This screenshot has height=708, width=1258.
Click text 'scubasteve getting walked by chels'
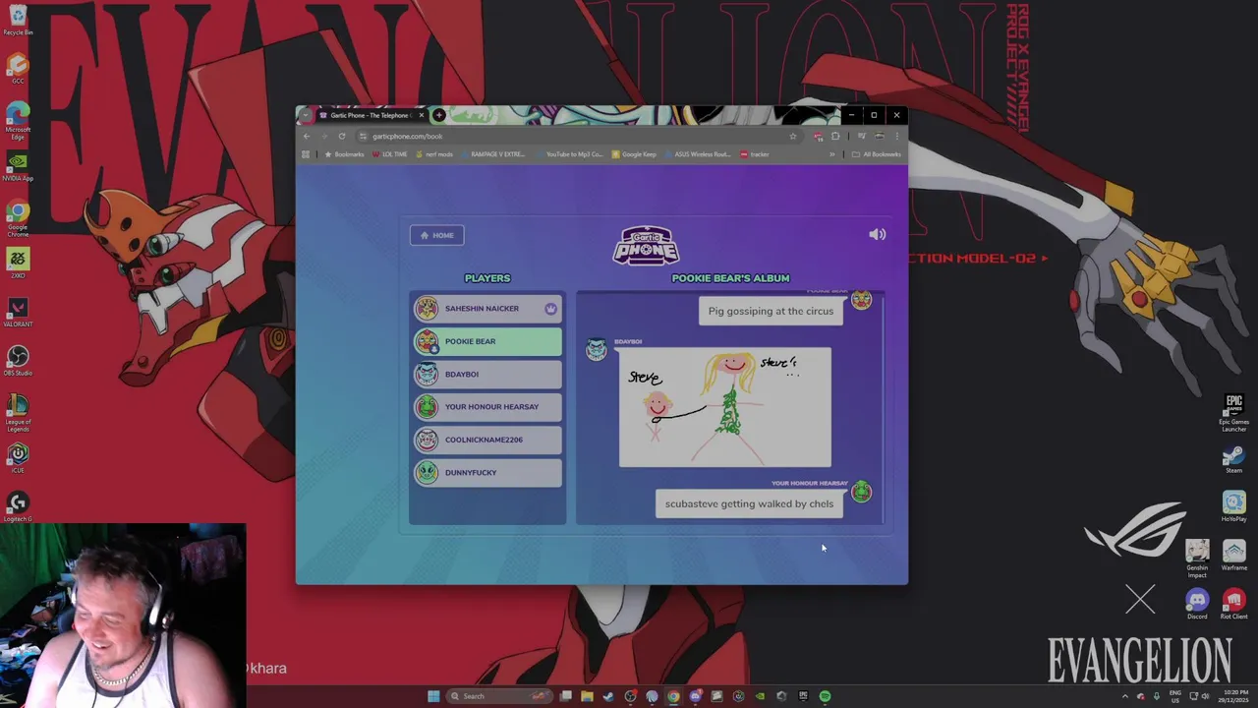point(749,503)
